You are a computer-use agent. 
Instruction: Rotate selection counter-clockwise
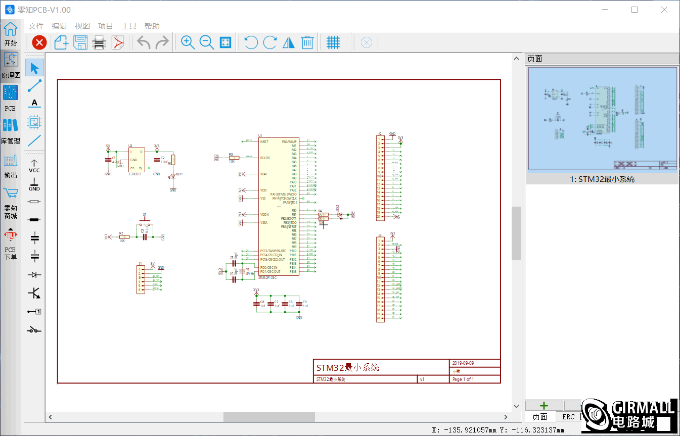pyautogui.click(x=251, y=43)
